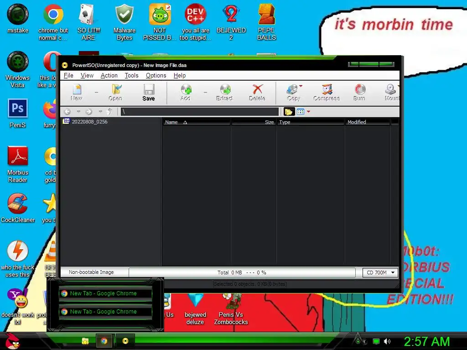Click the Up one level icon

[109, 112]
